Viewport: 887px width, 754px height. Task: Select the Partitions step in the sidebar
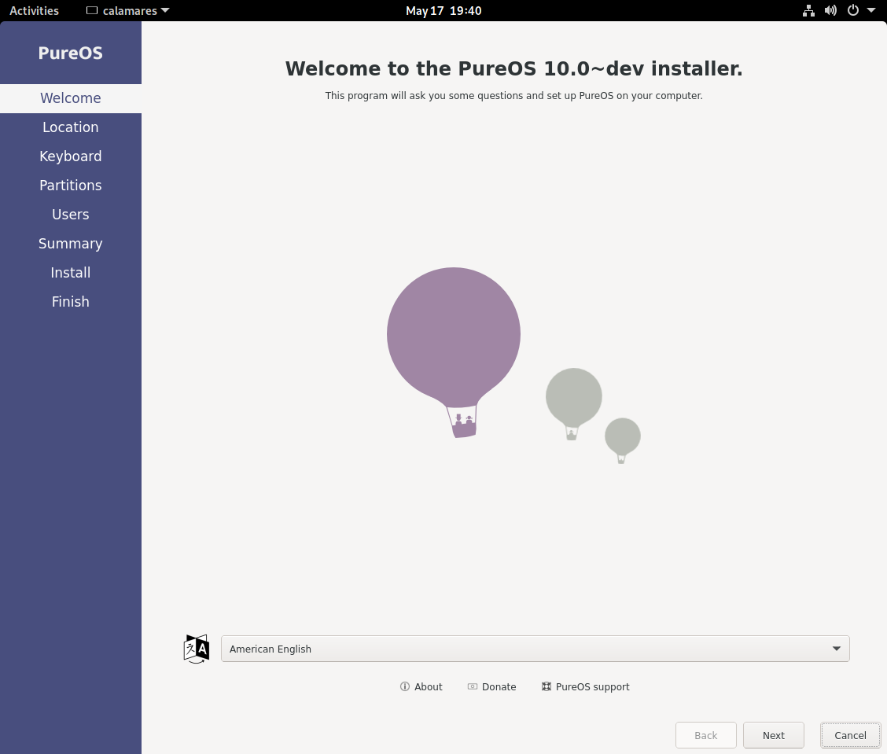coord(70,185)
